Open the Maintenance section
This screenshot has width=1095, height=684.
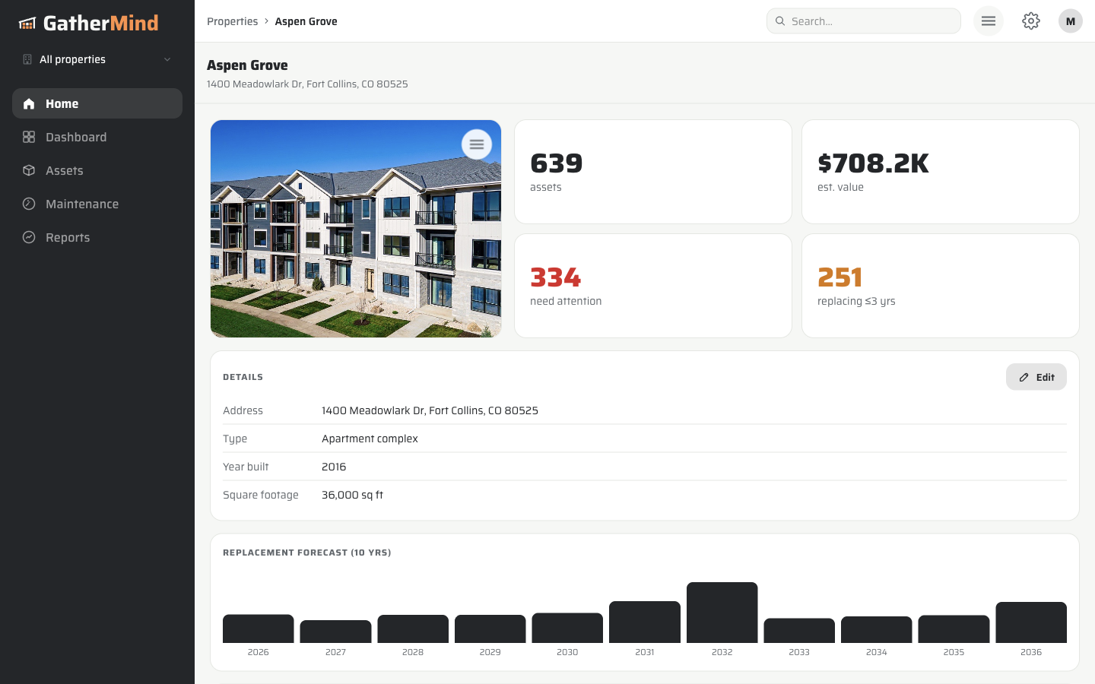[x=97, y=204]
